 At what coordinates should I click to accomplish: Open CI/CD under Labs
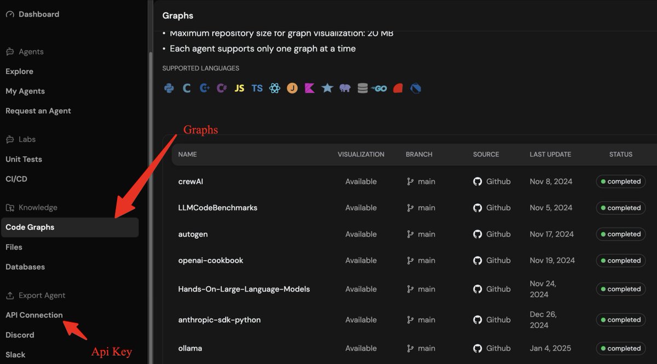(16, 179)
